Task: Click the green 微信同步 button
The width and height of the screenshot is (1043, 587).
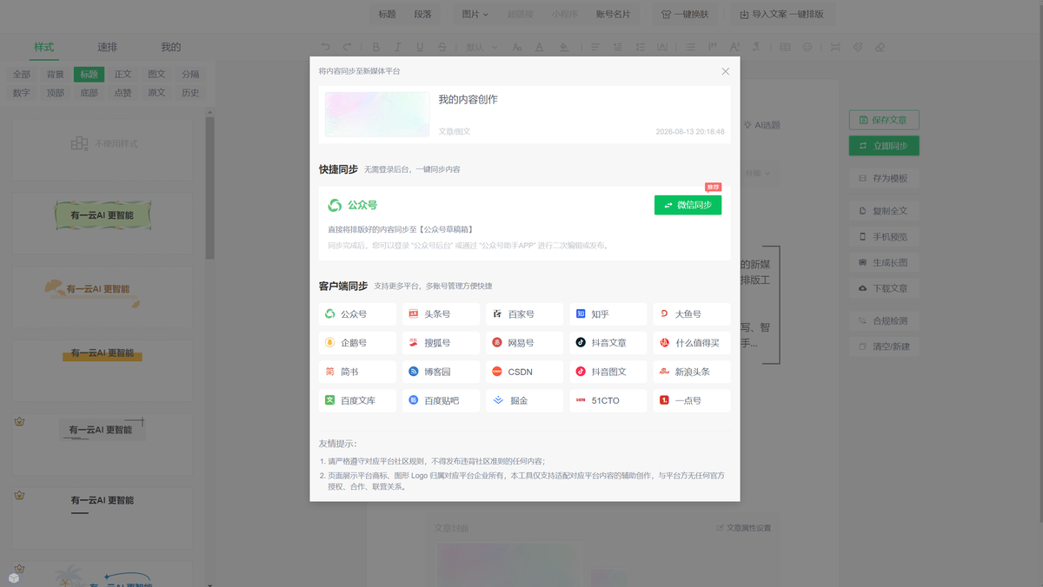Action: click(x=688, y=205)
